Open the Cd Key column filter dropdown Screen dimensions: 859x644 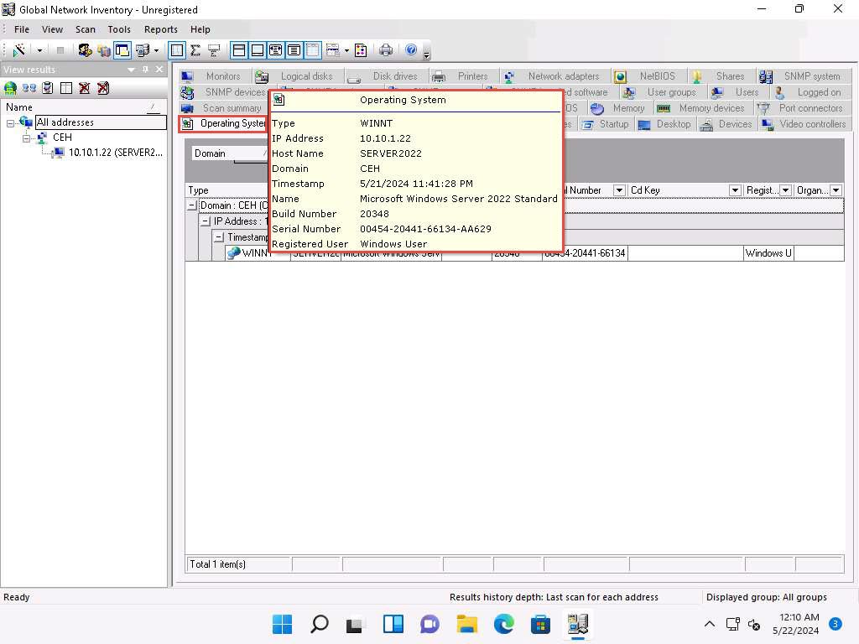[x=734, y=190]
